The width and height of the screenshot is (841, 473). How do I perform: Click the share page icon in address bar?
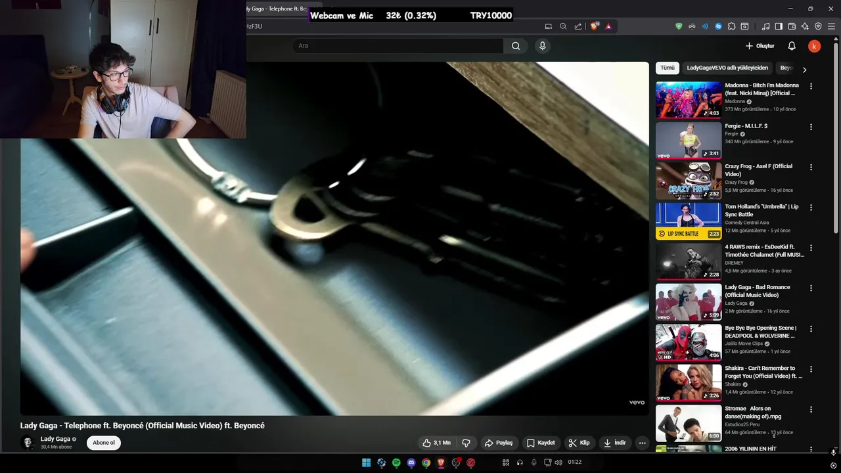pyautogui.click(x=578, y=26)
